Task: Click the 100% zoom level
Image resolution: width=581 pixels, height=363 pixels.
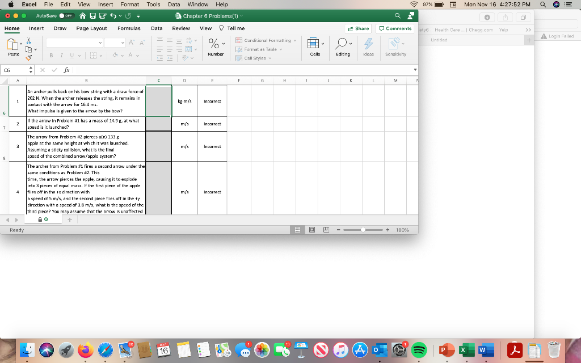Action: tap(402, 230)
